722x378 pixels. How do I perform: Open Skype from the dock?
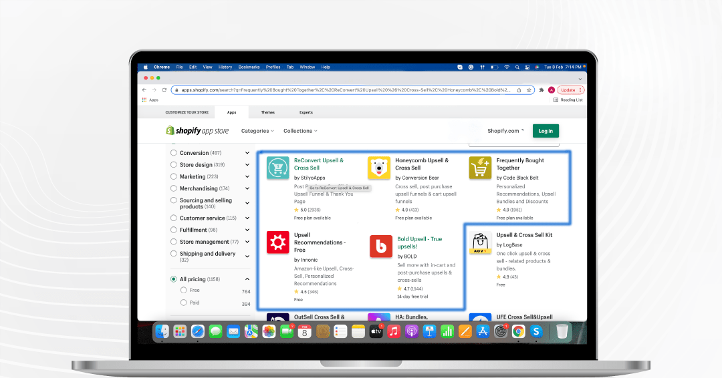(x=536, y=331)
